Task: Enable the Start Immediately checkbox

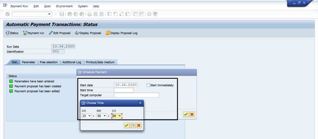Action: coord(148,85)
